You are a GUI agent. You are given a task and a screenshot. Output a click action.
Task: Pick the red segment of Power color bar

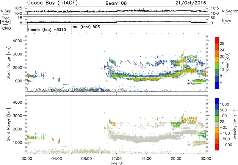[217, 40]
